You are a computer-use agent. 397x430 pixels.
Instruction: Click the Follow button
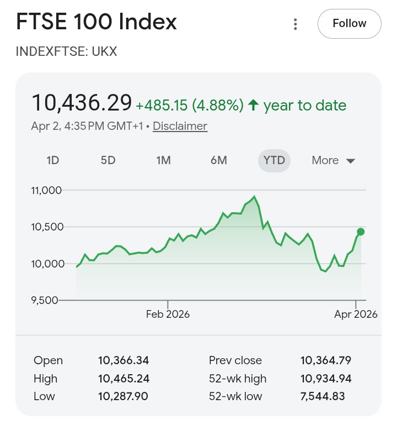point(349,24)
